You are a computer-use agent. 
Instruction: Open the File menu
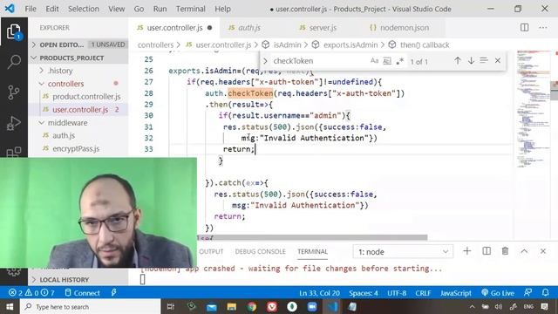point(31,9)
